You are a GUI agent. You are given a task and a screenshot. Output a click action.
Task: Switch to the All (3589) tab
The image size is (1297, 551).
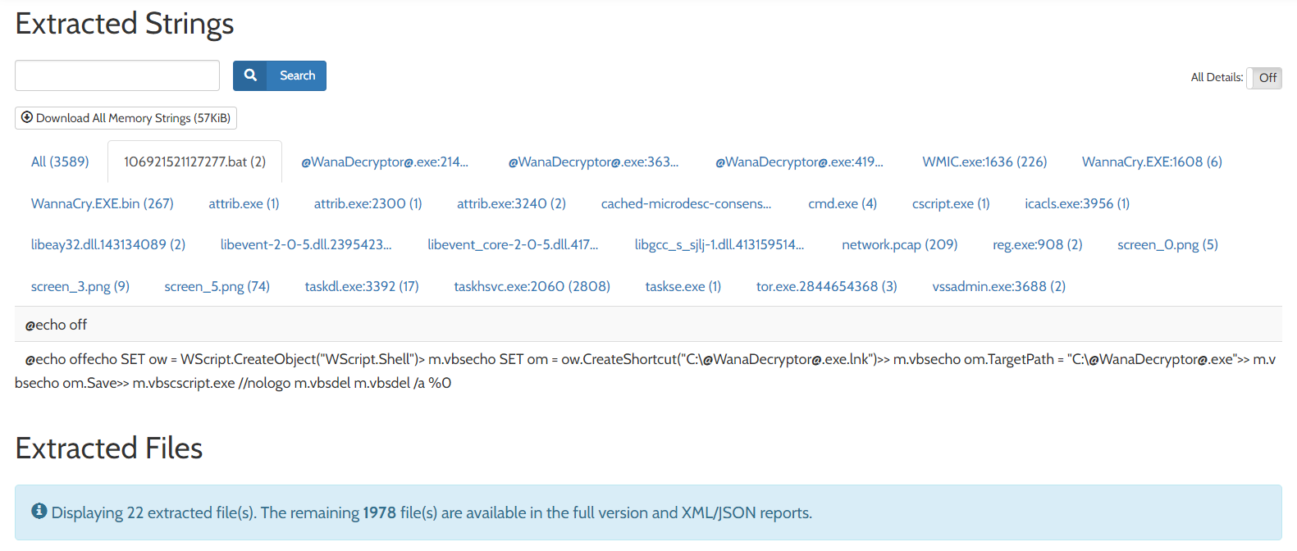(60, 162)
